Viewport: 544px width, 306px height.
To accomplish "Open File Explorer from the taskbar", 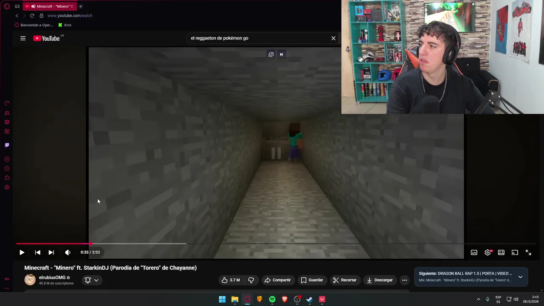I will pyautogui.click(x=235, y=299).
